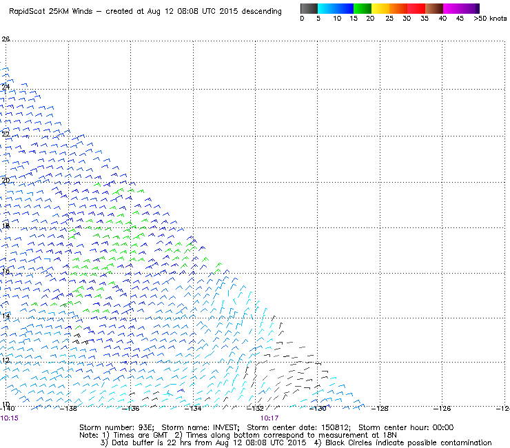Click the 'Storm number: 93E' text
The image size is (510, 448).
[x=117, y=427]
